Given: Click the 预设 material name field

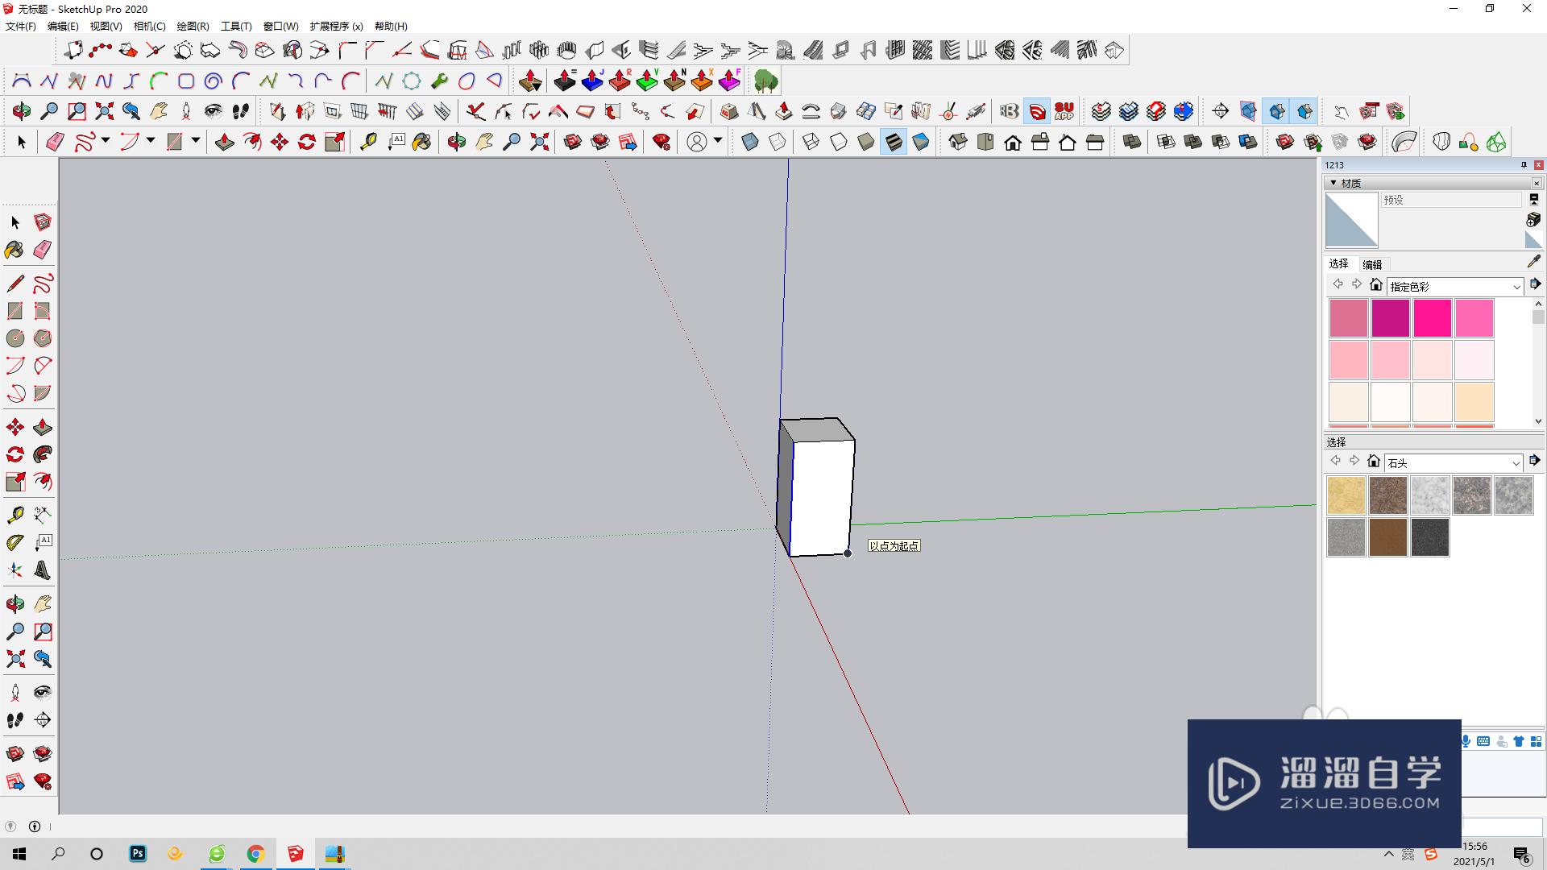Looking at the screenshot, I should pos(1451,200).
